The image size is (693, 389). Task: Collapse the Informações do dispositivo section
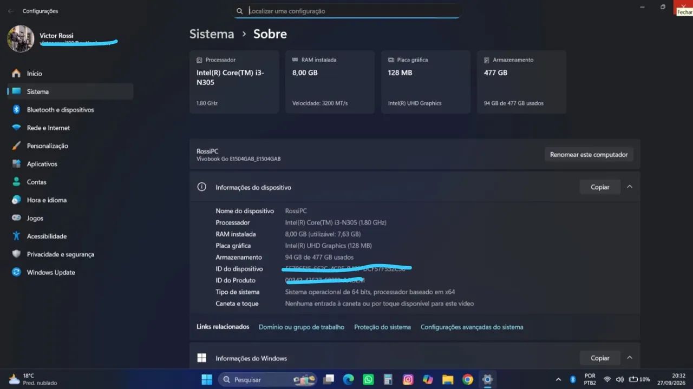click(x=630, y=187)
